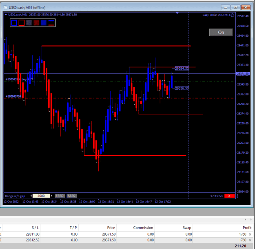Viewport: 255px width, 249px height.
Task: Increase range value with right arrow
Action: (51, 196)
